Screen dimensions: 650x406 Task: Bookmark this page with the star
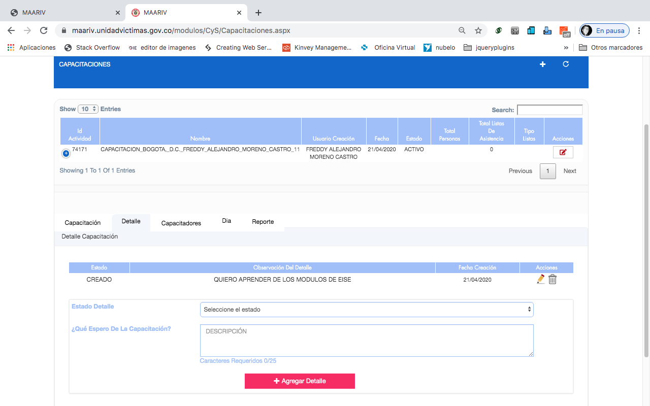coord(478,30)
